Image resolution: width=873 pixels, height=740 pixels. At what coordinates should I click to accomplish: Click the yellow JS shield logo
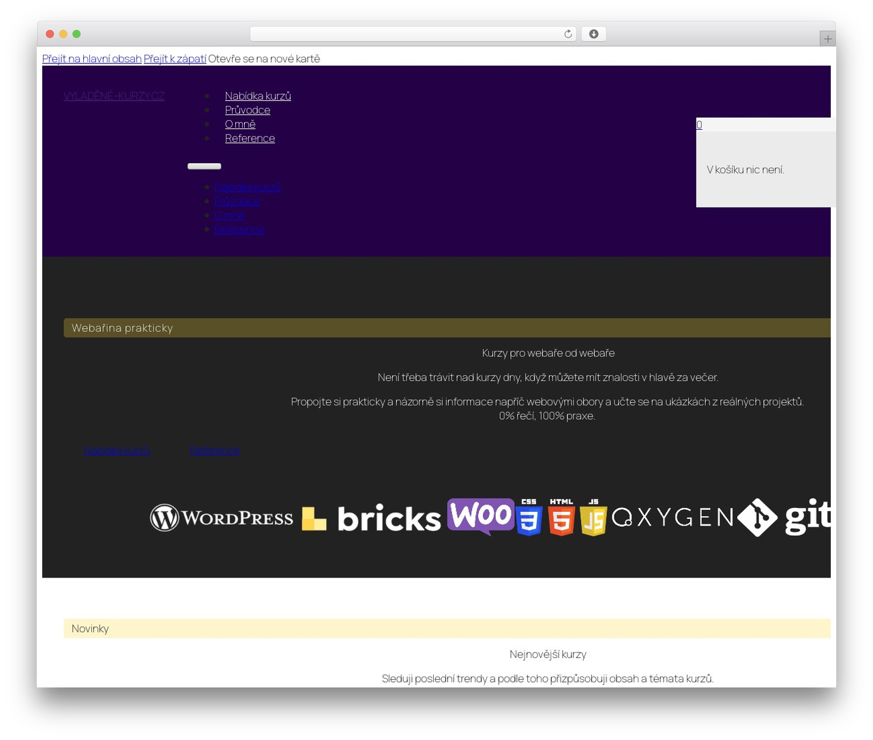[x=593, y=517]
